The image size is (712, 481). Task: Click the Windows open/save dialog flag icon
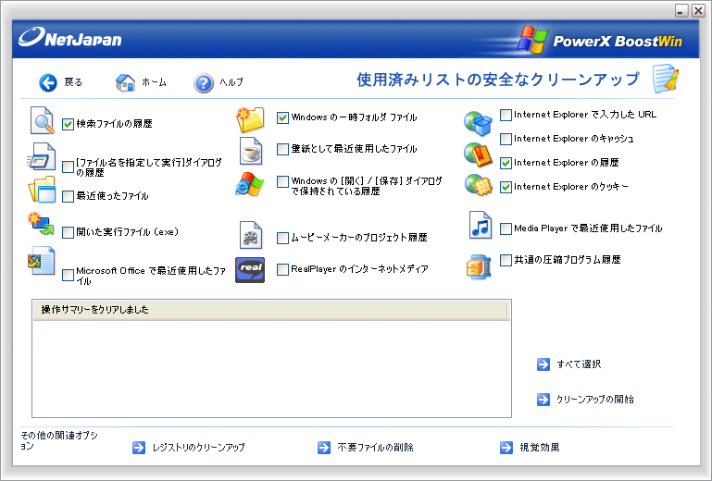(x=249, y=184)
